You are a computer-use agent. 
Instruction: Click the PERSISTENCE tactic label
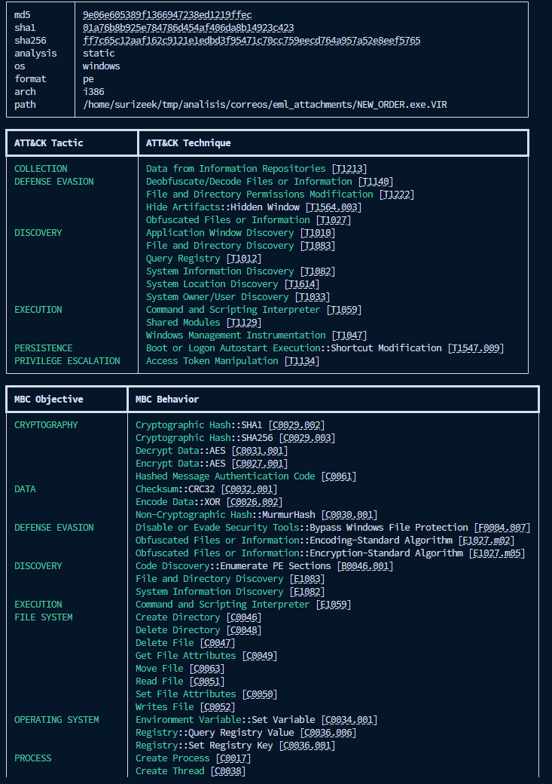click(x=44, y=348)
